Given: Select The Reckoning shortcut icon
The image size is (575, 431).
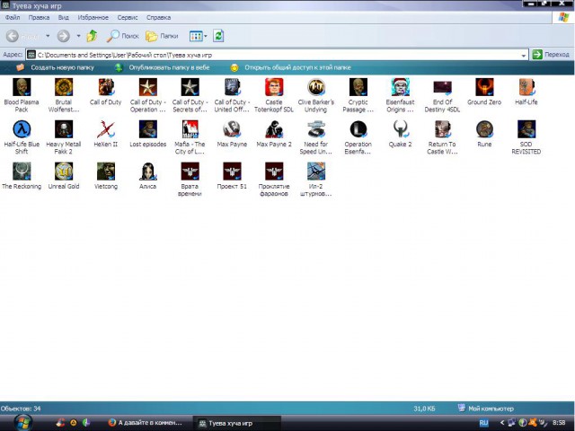Looking at the screenshot, I should pos(22,172).
